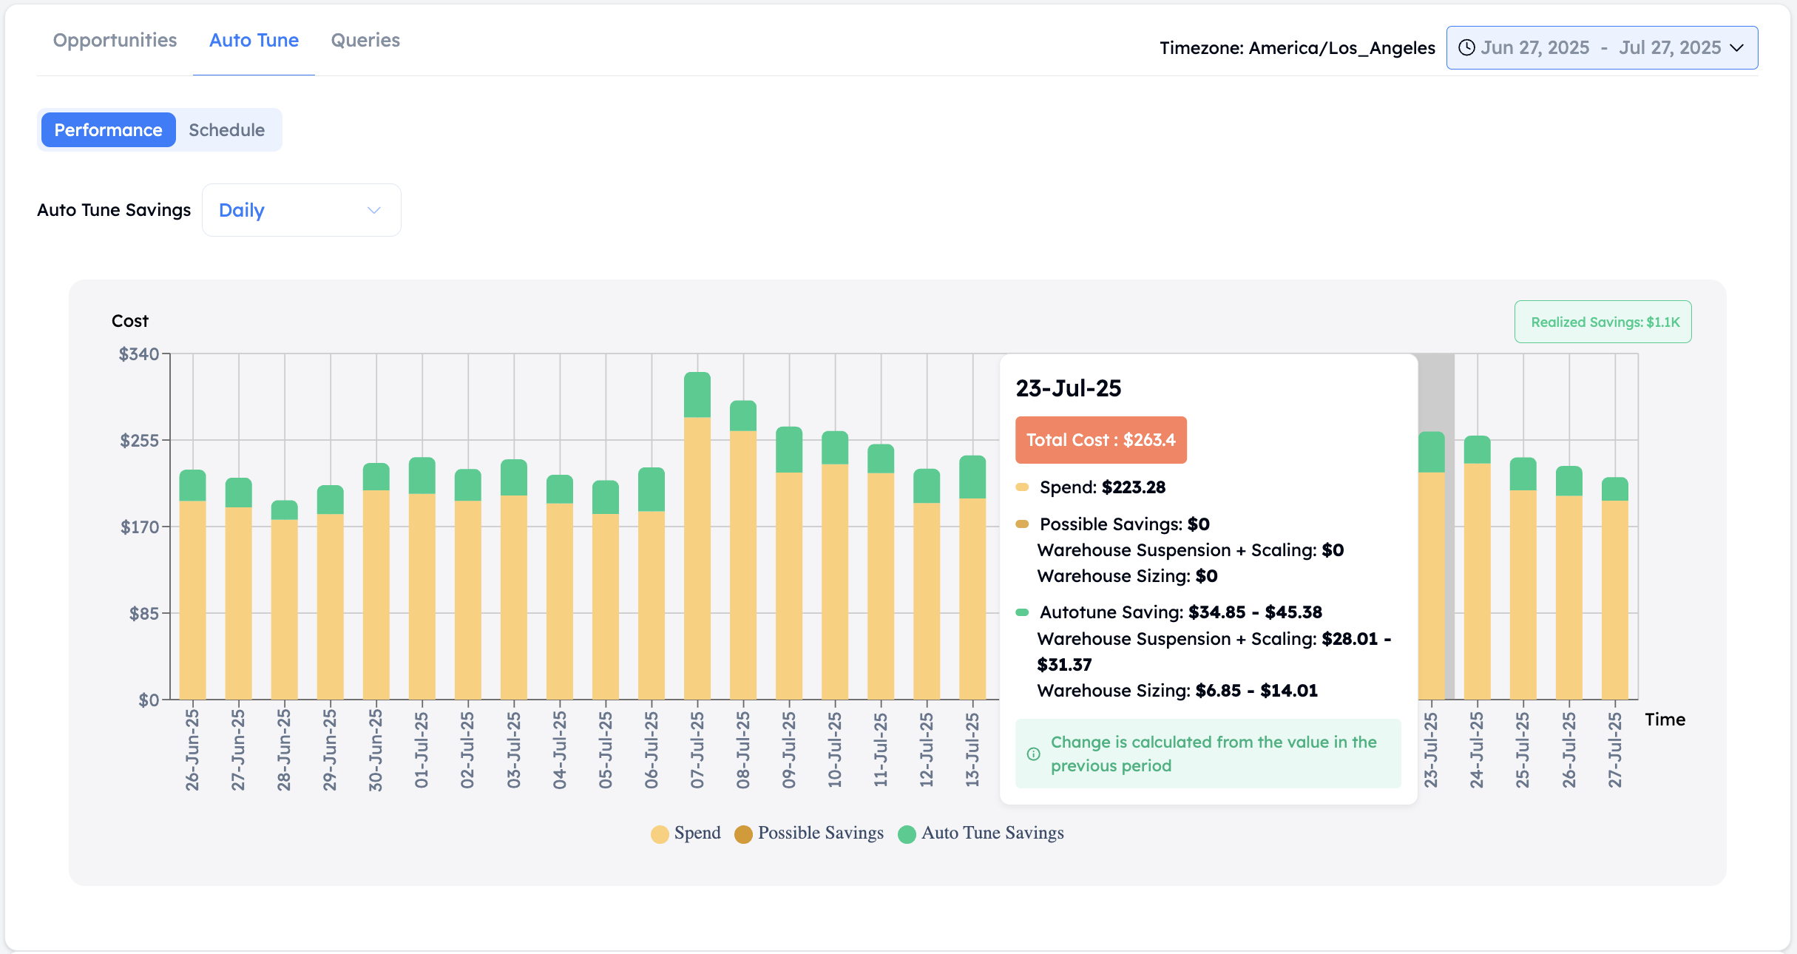
Task: Switch to the Queries tab
Action: [x=365, y=40]
